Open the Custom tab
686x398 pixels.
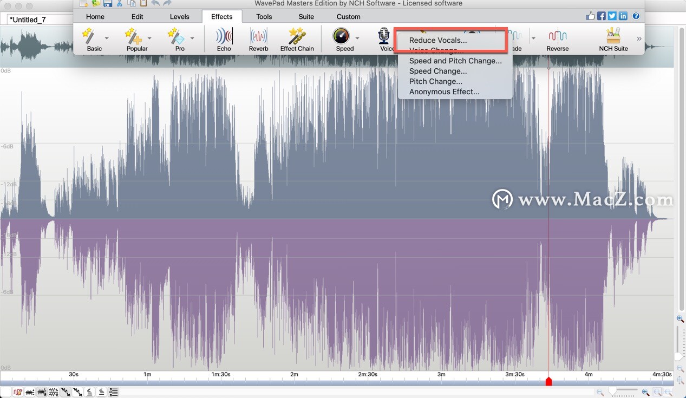pyautogui.click(x=349, y=17)
